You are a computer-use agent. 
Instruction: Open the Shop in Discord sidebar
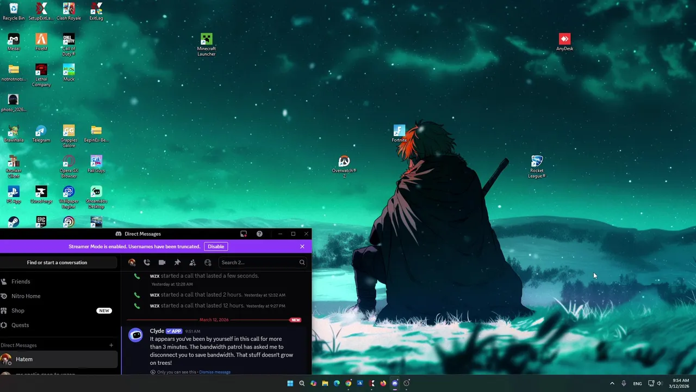(x=59, y=310)
